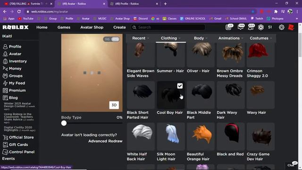
Task: Open the browser extensions puzzle icon
Action: point(276,11)
